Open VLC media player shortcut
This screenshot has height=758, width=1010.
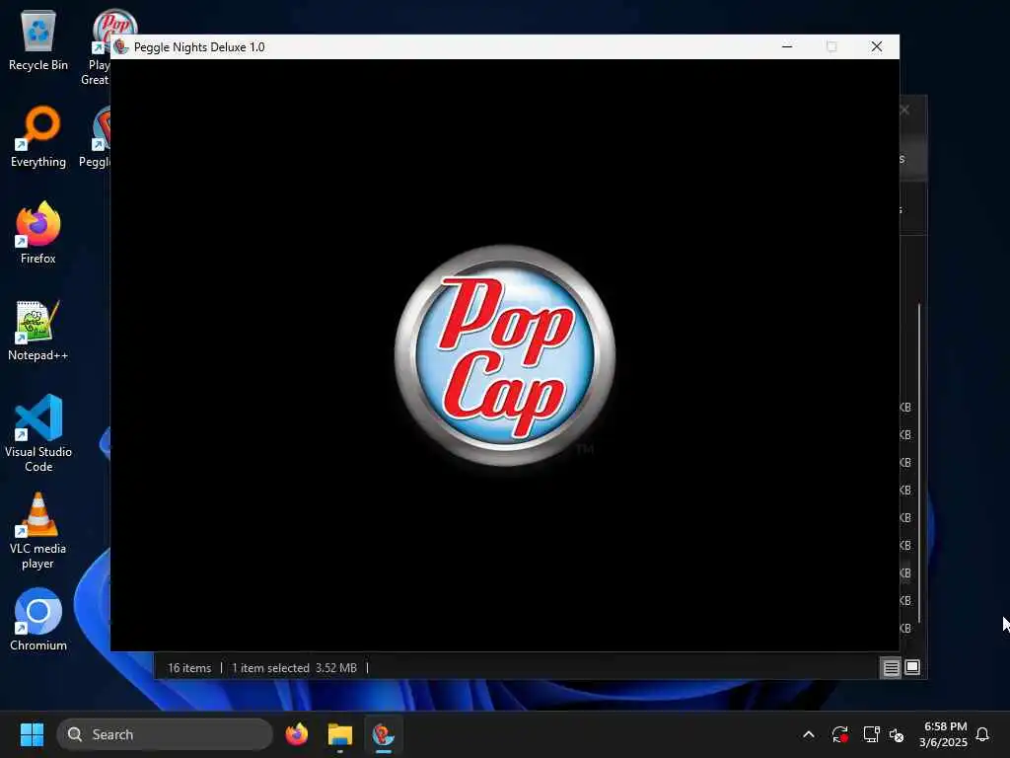(x=38, y=530)
